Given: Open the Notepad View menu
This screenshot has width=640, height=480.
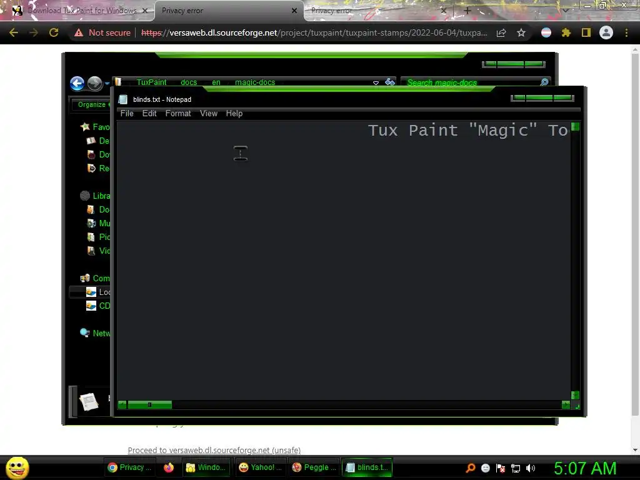Looking at the screenshot, I should pyautogui.click(x=209, y=114).
